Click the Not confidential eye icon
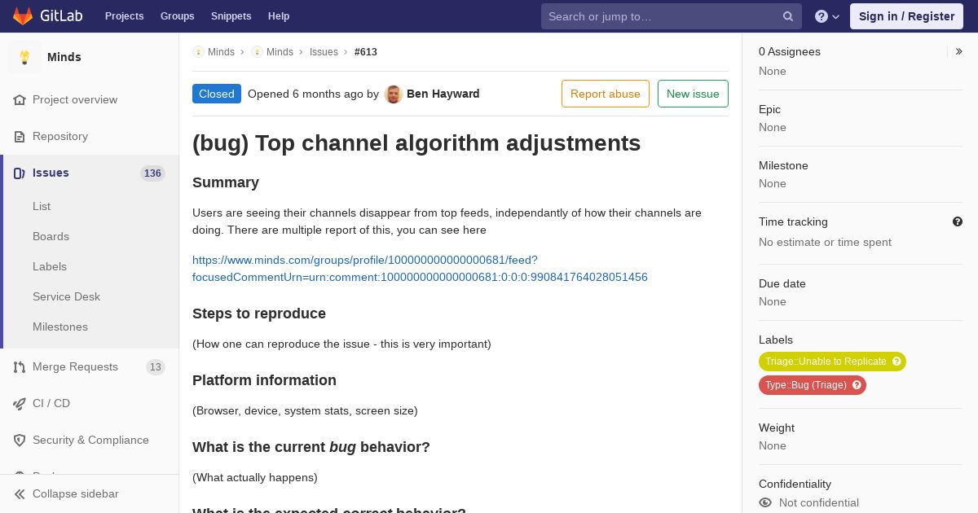978x513 pixels. pos(765,502)
